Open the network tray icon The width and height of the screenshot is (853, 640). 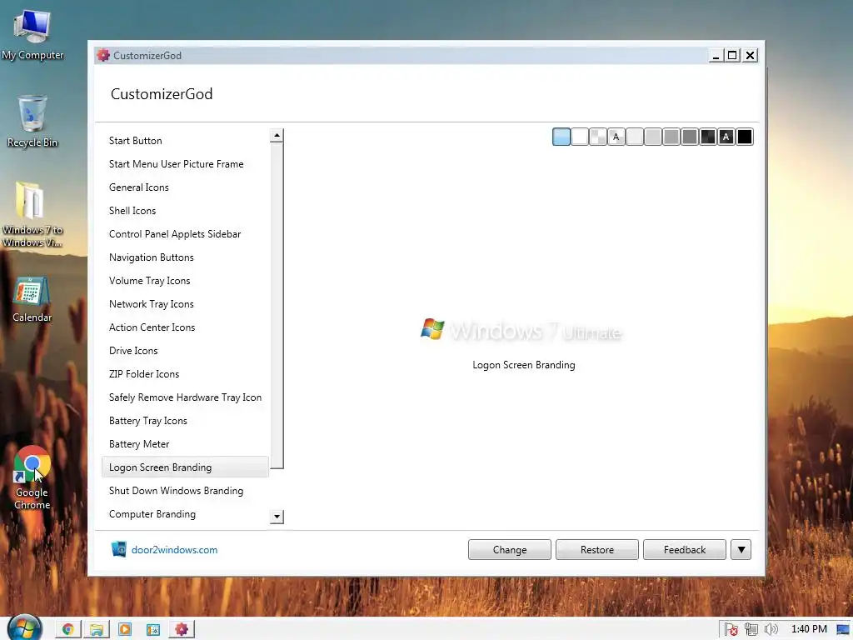(x=751, y=629)
